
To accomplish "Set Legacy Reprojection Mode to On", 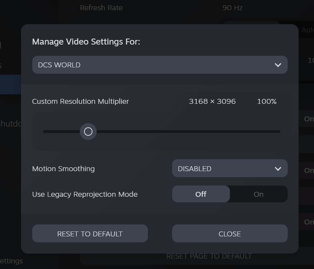I will [259, 194].
